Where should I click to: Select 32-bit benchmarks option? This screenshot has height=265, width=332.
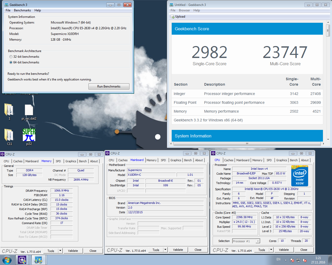tap(11, 57)
